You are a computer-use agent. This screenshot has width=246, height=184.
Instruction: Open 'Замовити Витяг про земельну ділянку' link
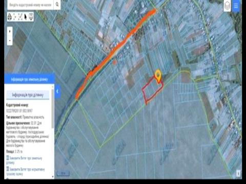24,160
